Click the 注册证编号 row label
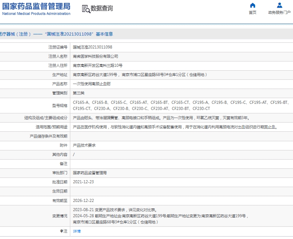The width and height of the screenshot is (293, 239). pyautogui.click(x=58, y=47)
